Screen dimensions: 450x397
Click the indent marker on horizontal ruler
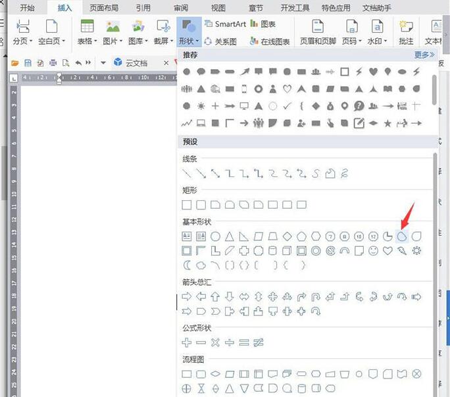point(59,78)
